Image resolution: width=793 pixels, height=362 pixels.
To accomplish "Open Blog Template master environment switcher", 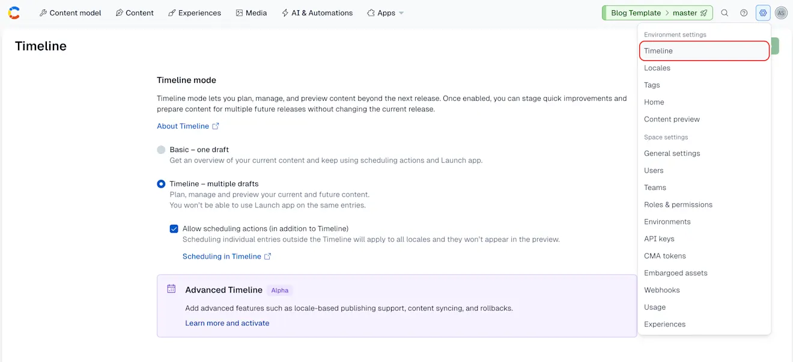I will coord(658,13).
